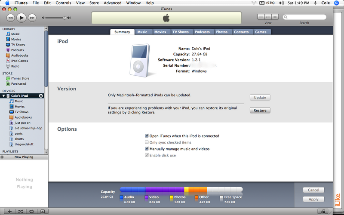Image resolution: width=344 pixels, height=215 pixels.
Task: Collapse the Cole's iPod device tree
Action: pyautogui.click(x=3, y=96)
